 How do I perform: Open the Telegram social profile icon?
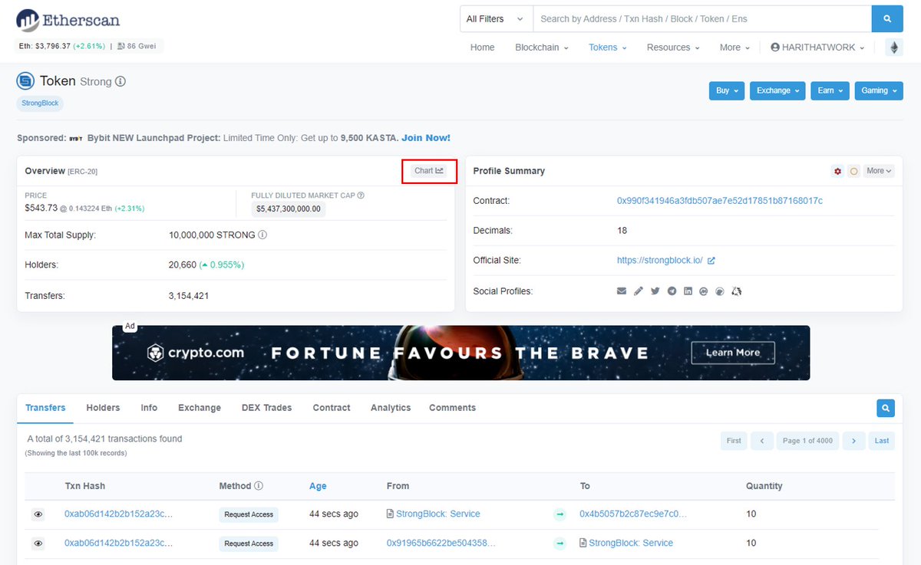click(672, 291)
